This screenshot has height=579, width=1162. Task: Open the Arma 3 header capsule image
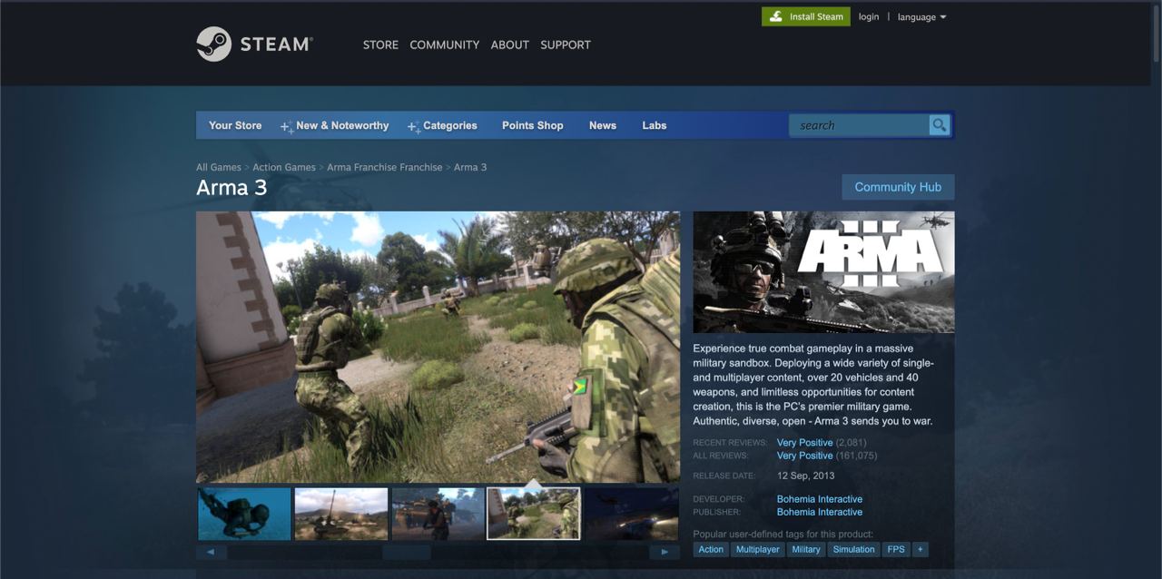[x=823, y=272]
